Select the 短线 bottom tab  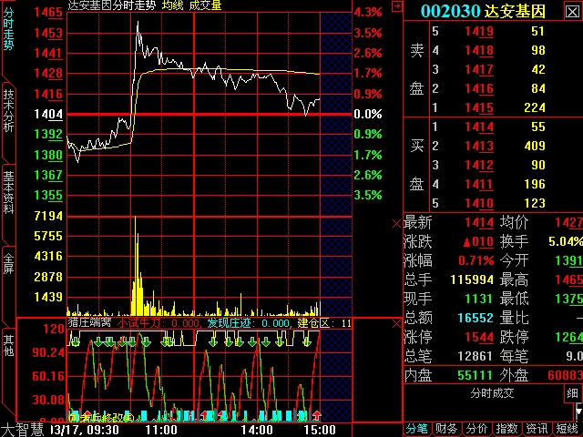(x=568, y=429)
